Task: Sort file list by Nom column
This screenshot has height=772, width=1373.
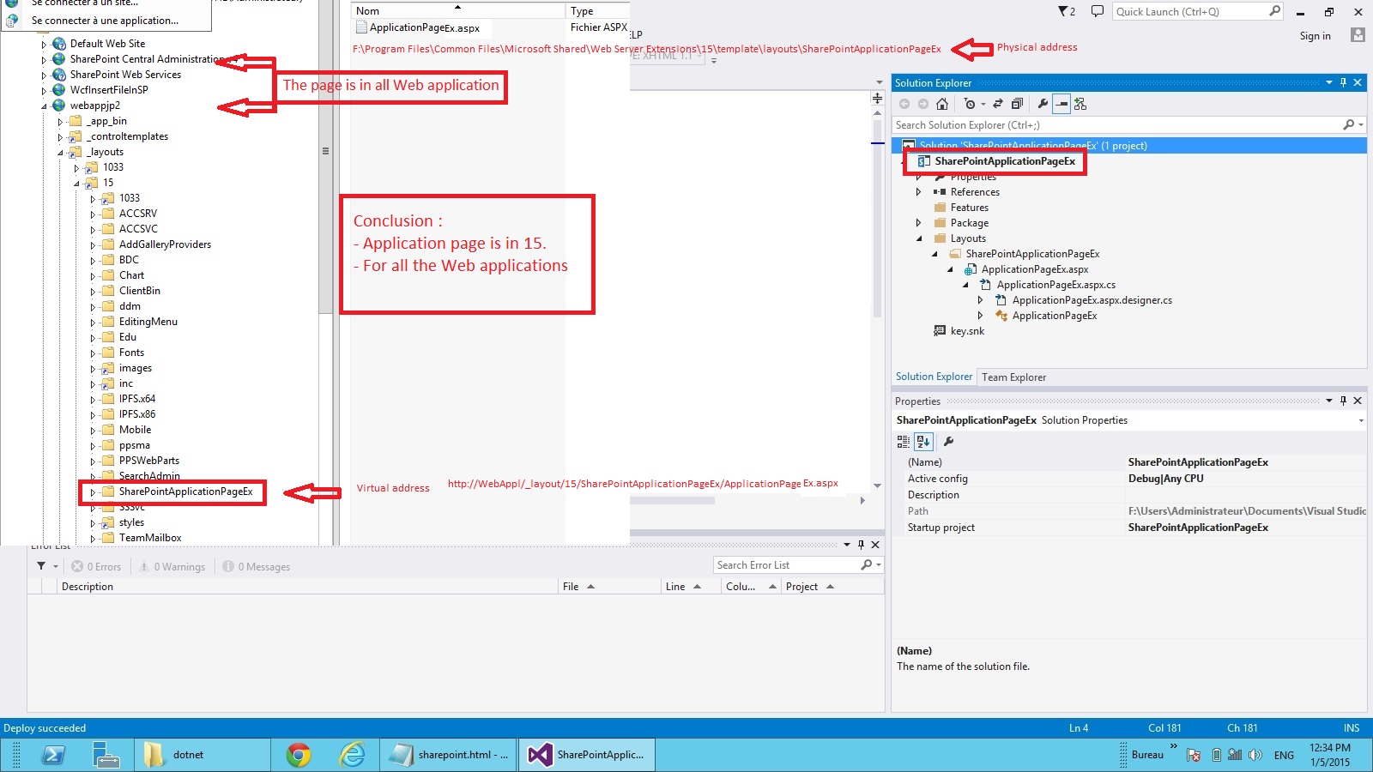Action: point(458,11)
